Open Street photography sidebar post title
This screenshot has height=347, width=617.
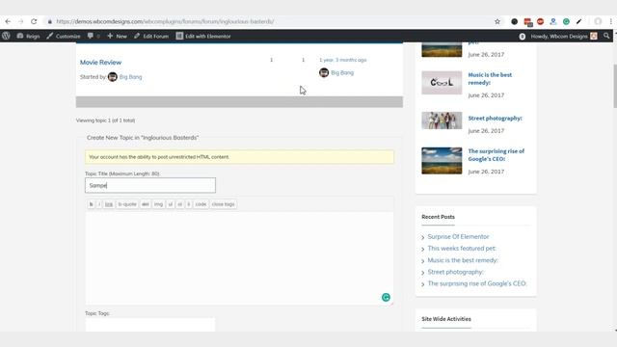pyautogui.click(x=495, y=118)
